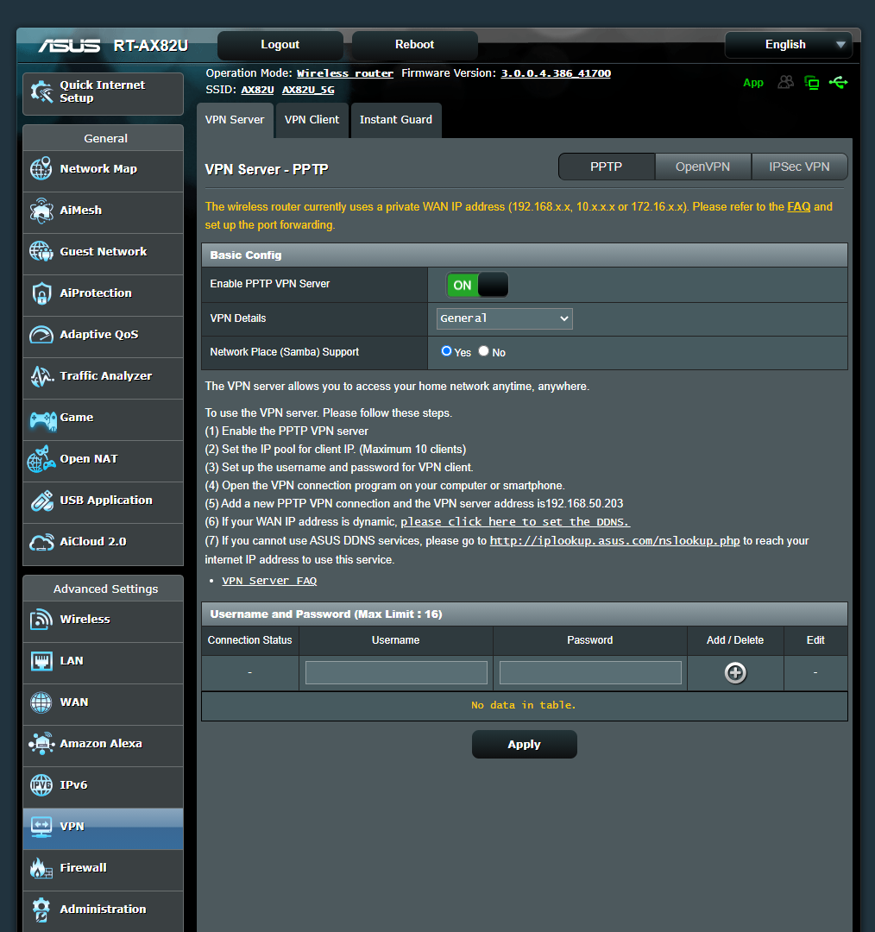Switch to the VPN Server tab

pyautogui.click(x=235, y=120)
